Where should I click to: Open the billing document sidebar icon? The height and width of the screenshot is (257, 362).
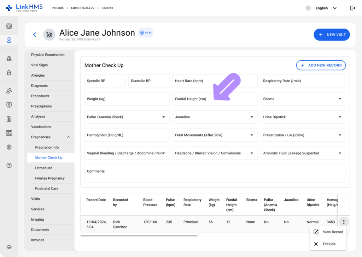9,119
